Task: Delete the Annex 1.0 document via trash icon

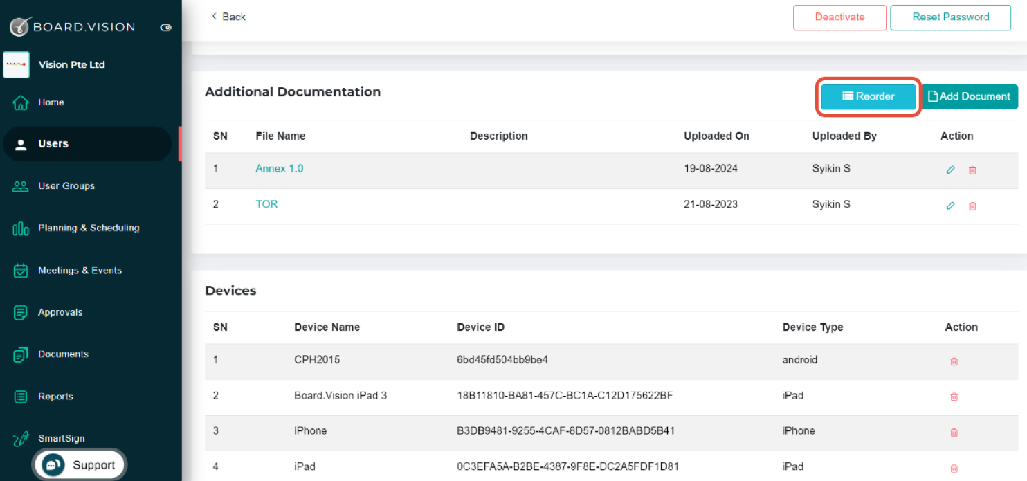Action: click(972, 170)
